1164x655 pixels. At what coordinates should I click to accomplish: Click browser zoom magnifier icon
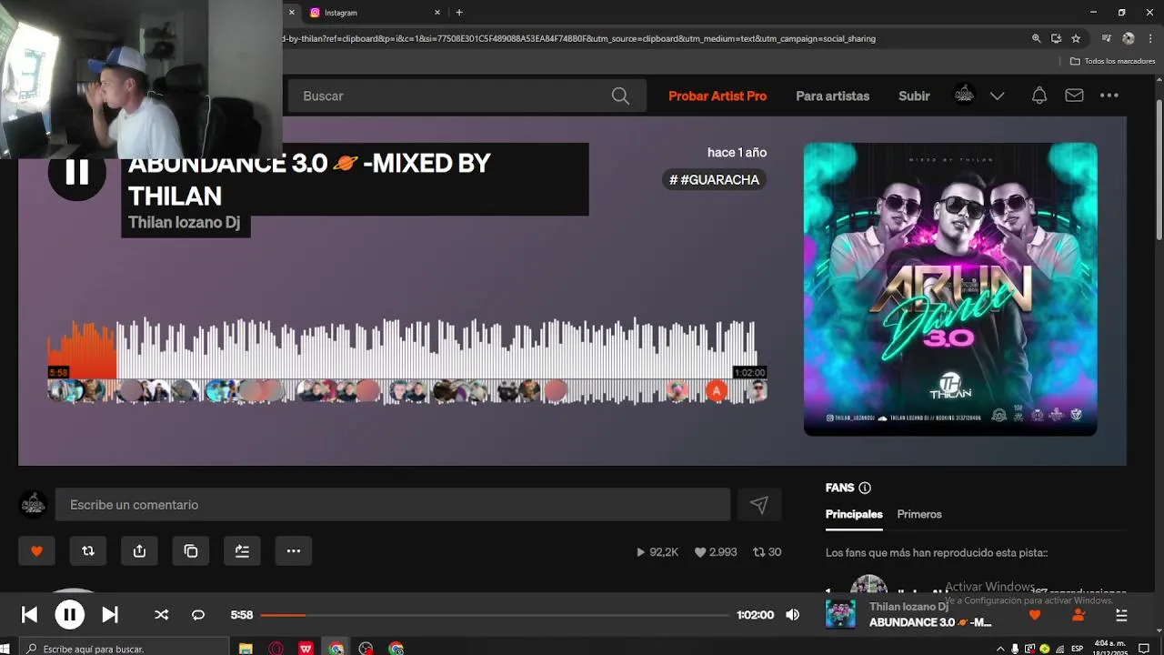pyautogui.click(x=1036, y=39)
